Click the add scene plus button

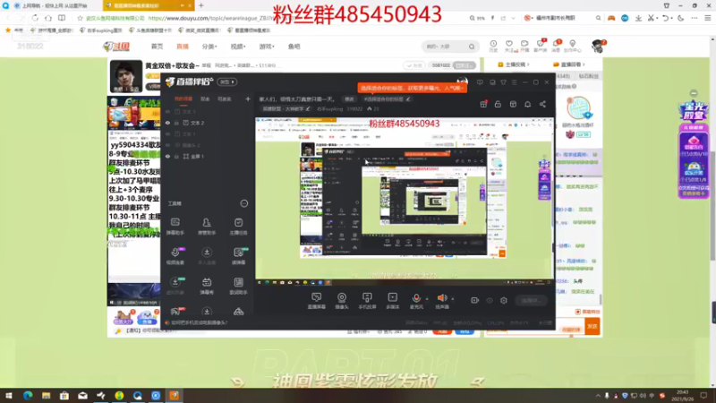coord(248,99)
